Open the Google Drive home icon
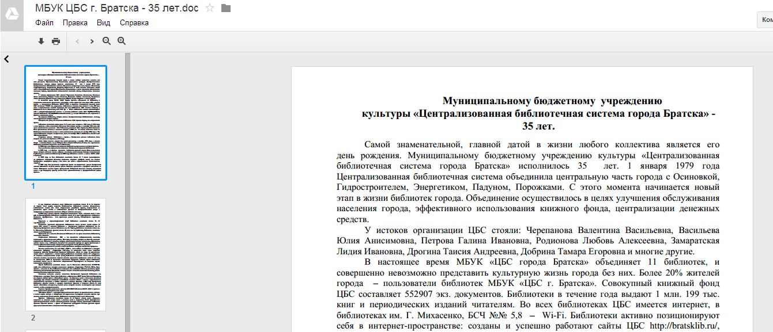Viewport: 773px width, 332px height. pos(13,14)
